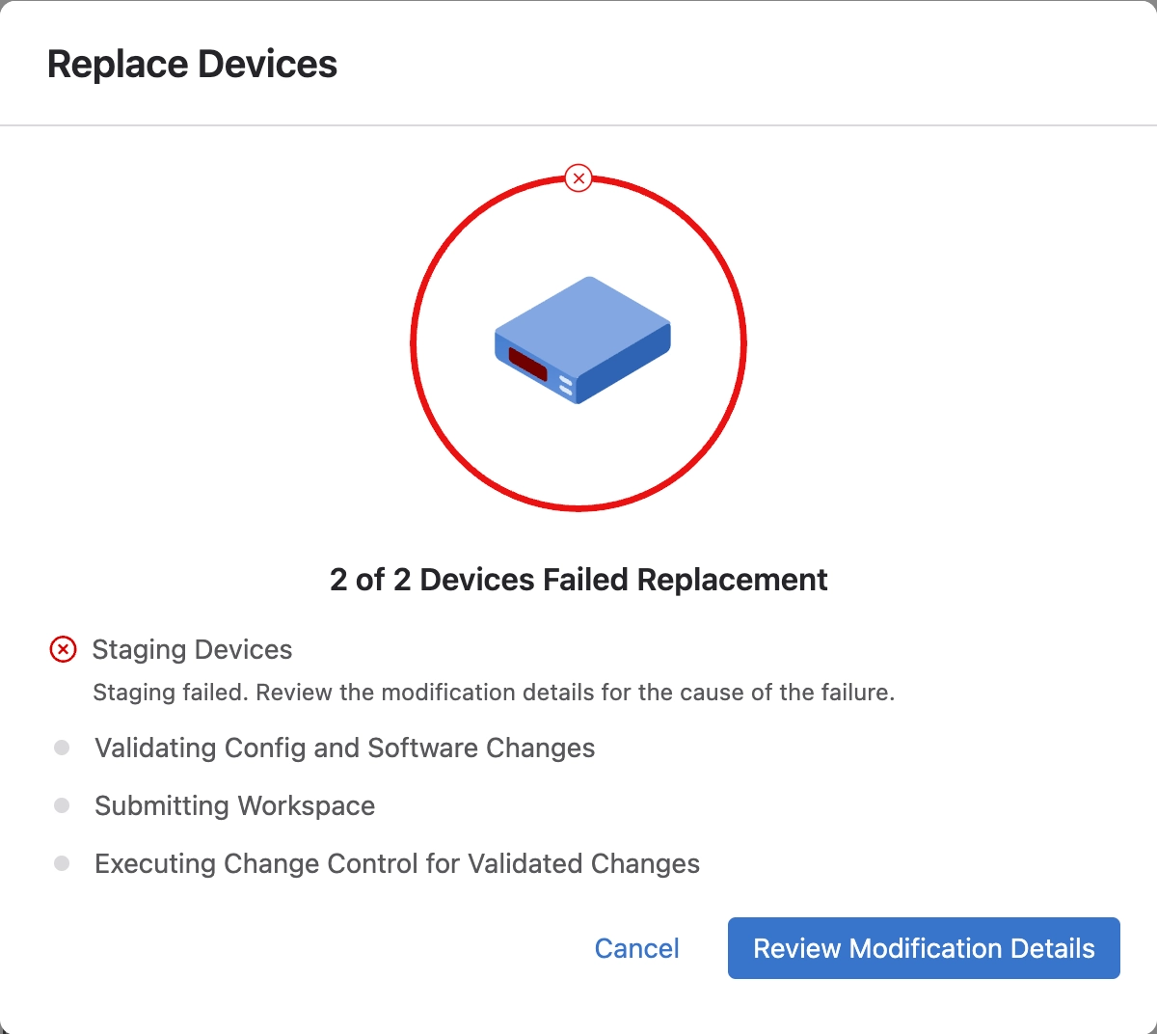Open Review Modification Details
The height and width of the screenshot is (1034, 1157).
[x=924, y=948]
